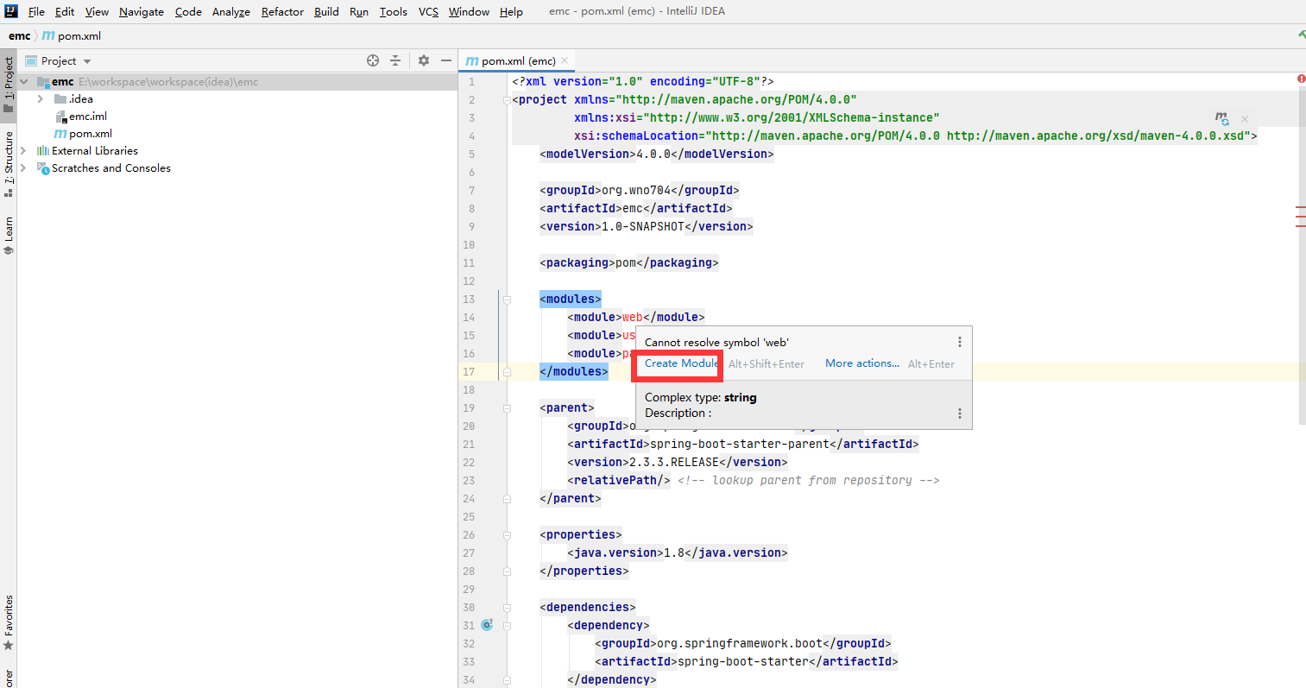The height and width of the screenshot is (688, 1306).
Task: Hide the Project panel with minimize icon
Action: 446,60
